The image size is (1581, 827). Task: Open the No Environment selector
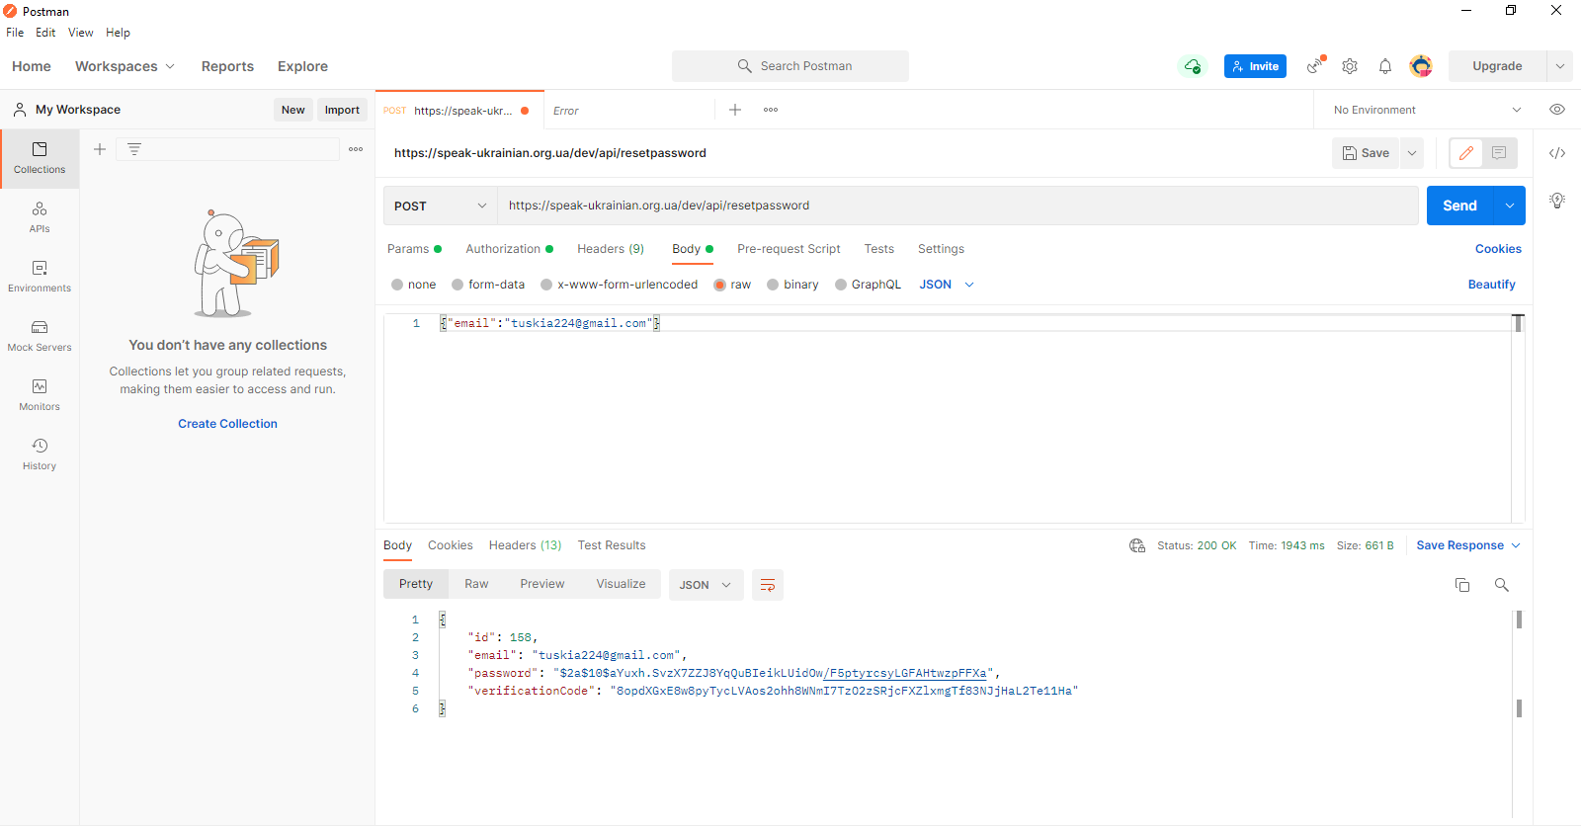click(1426, 110)
